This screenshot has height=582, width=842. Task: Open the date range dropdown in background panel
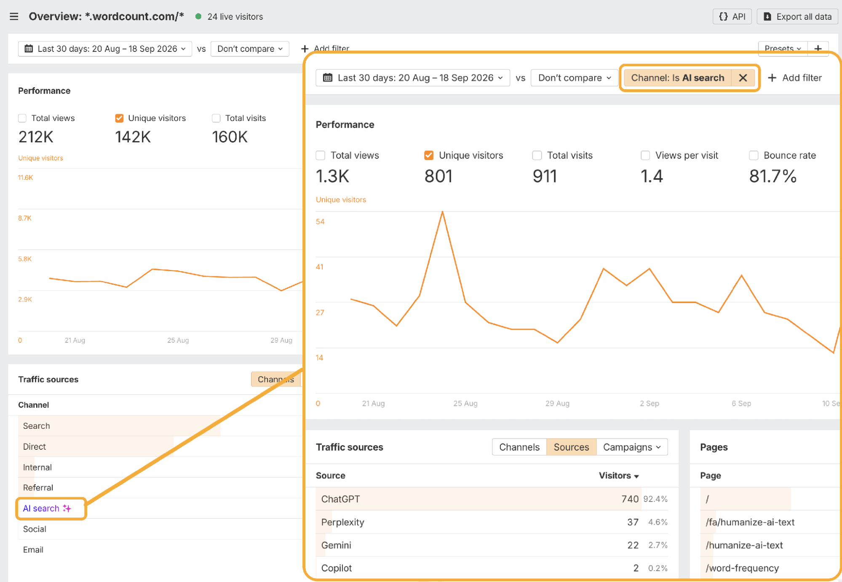[x=105, y=49]
